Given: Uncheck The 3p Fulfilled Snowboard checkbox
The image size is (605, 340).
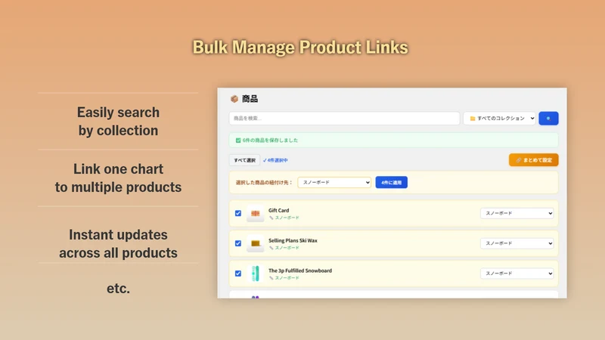Looking at the screenshot, I should point(238,274).
